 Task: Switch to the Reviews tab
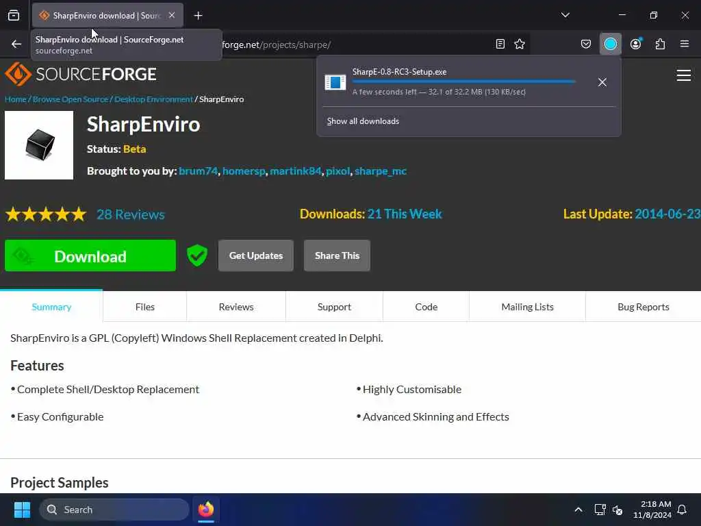(x=236, y=307)
